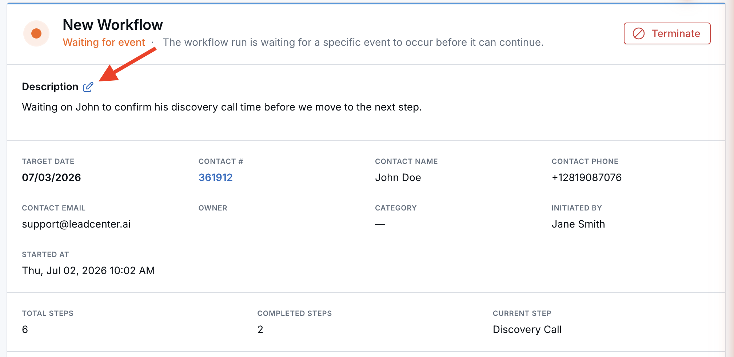Click the orange workflow status indicator icon
Viewport: 734px width, 357px height.
(x=36, y=33)
